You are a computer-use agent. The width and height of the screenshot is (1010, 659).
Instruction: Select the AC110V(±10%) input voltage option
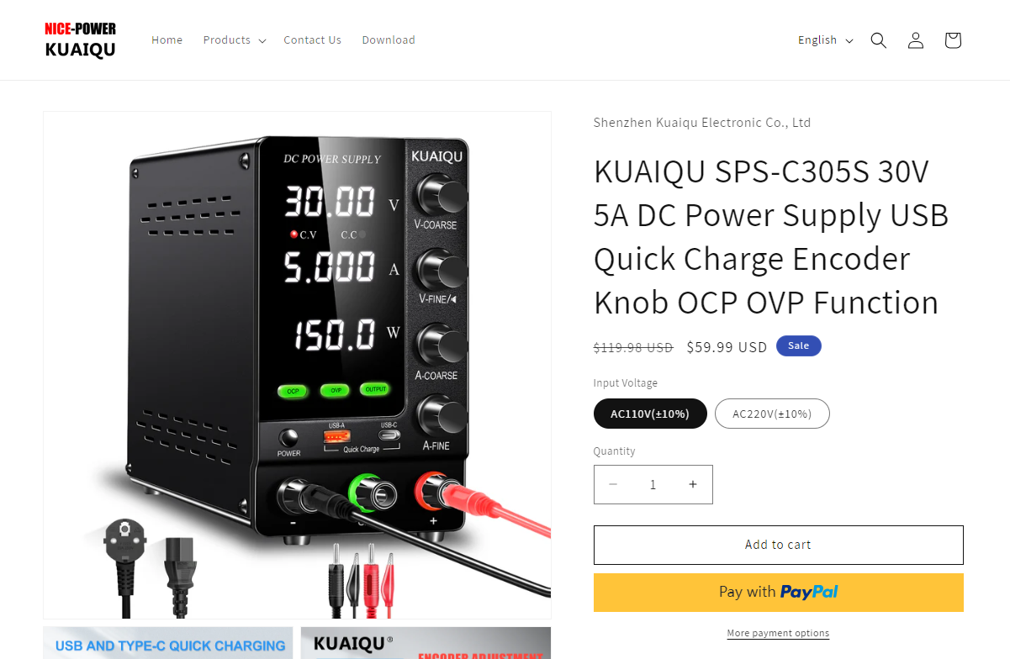point(650,414)
